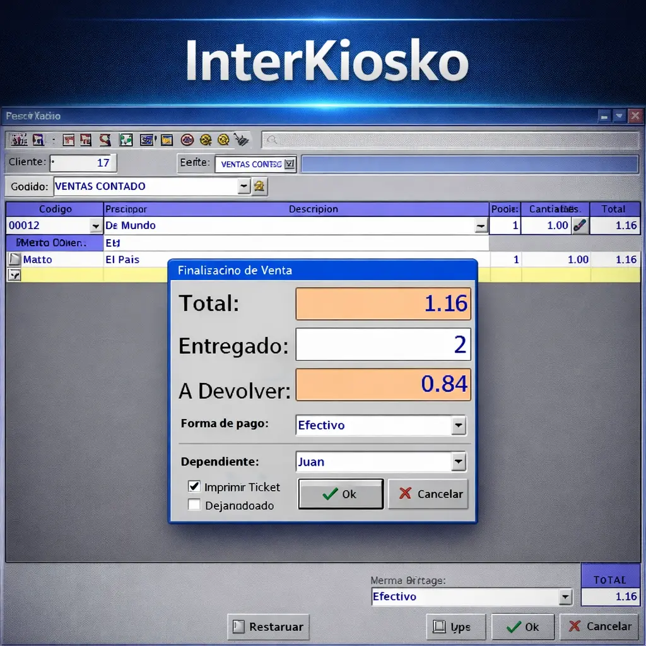Screen dimensions: 646x646
Task: Open the bottom Efectivo payment dropdown
Action: [565, 597]
